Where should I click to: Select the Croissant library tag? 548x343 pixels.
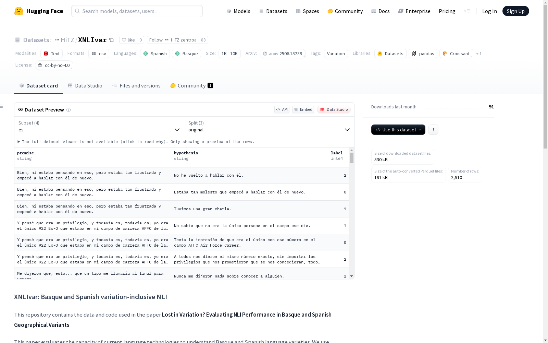click(x=456, y=54)
